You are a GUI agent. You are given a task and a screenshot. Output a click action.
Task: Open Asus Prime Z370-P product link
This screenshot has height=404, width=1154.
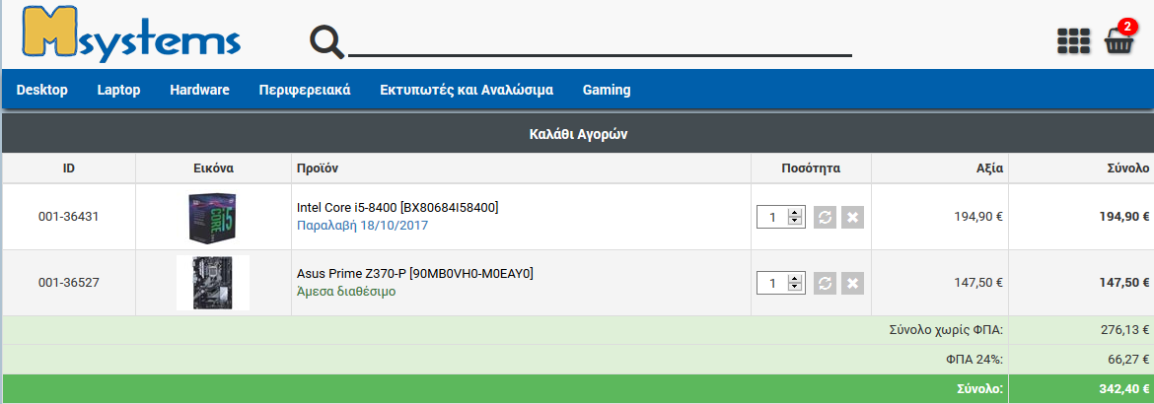pyautogui.click(x=414, y=273)
